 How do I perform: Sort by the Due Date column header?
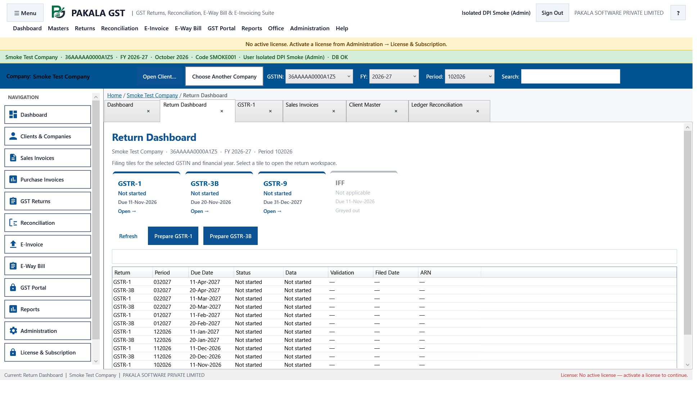click(211, 272)
